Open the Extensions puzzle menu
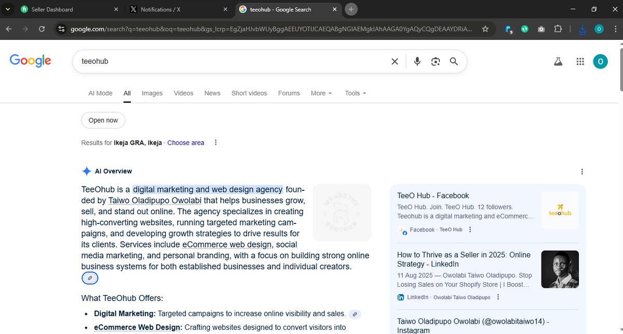Image resolution: width=623 pixels, height=334 pixels. pos(558,29)
